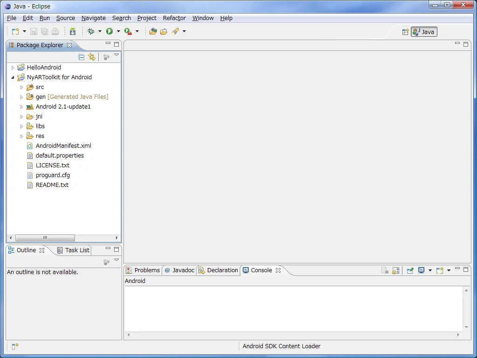The image size is (477, 358).
Task: Open the File menu
Action: tap(12, 18)
